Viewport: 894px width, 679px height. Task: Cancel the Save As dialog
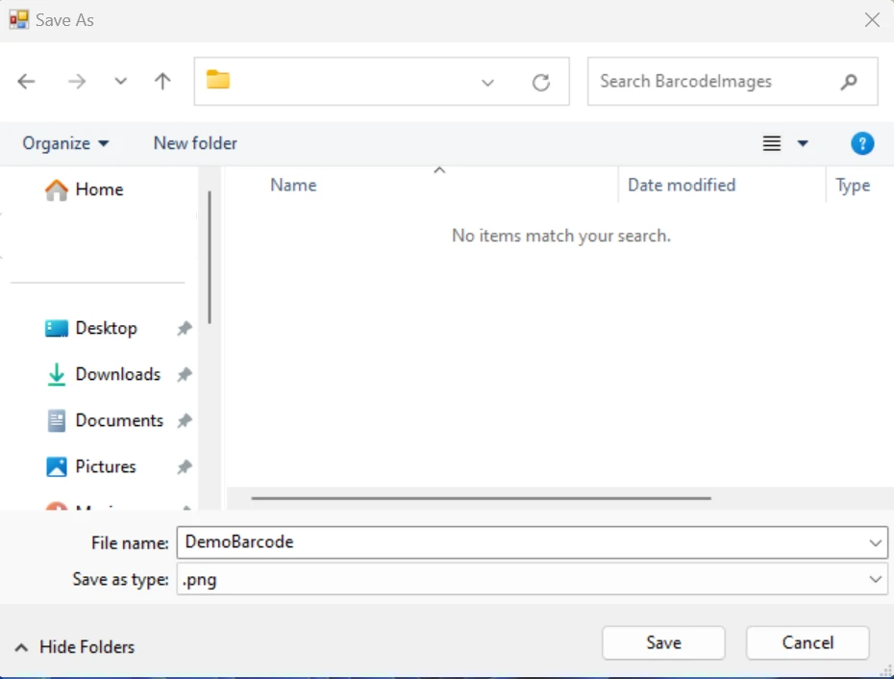807,642
